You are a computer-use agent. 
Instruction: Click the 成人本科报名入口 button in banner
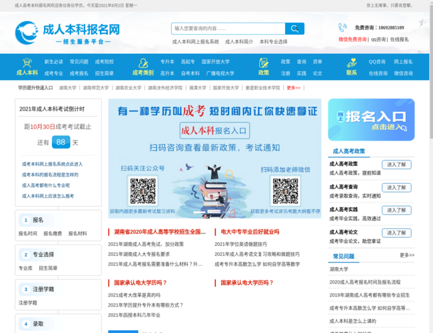pos(215,131)
